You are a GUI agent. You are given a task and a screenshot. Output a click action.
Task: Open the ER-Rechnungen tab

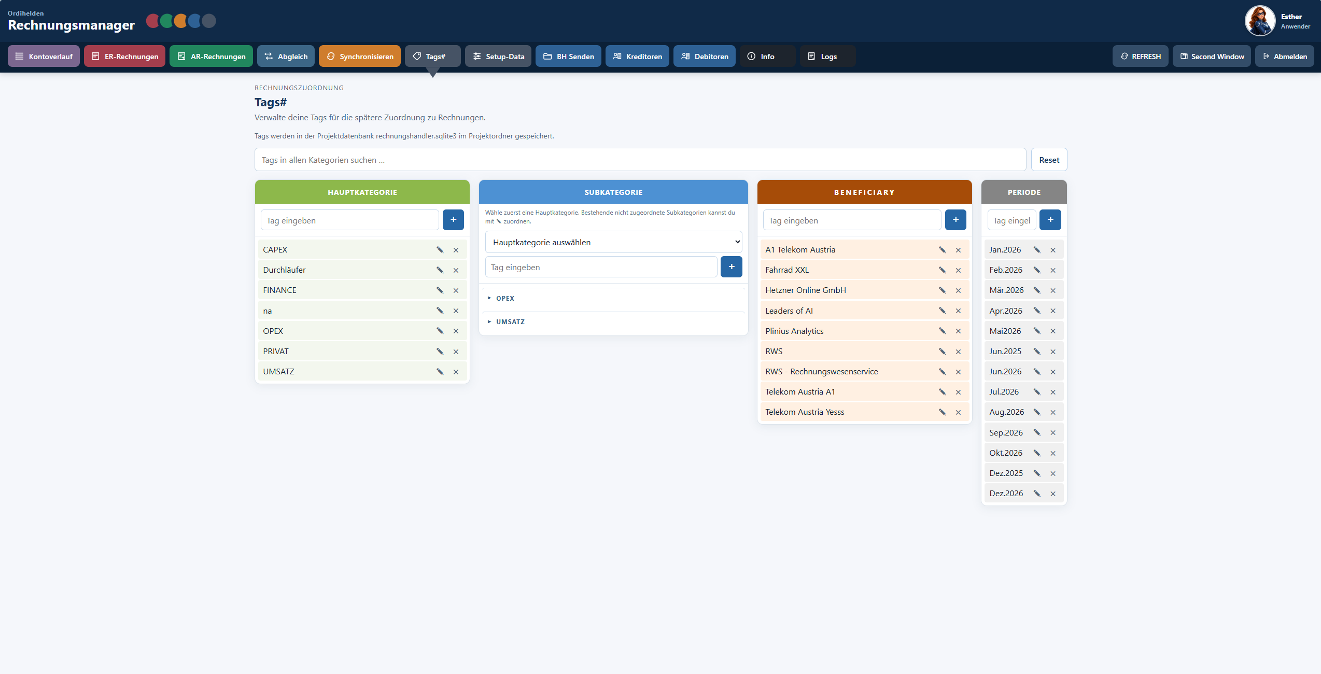pos(124,56)
